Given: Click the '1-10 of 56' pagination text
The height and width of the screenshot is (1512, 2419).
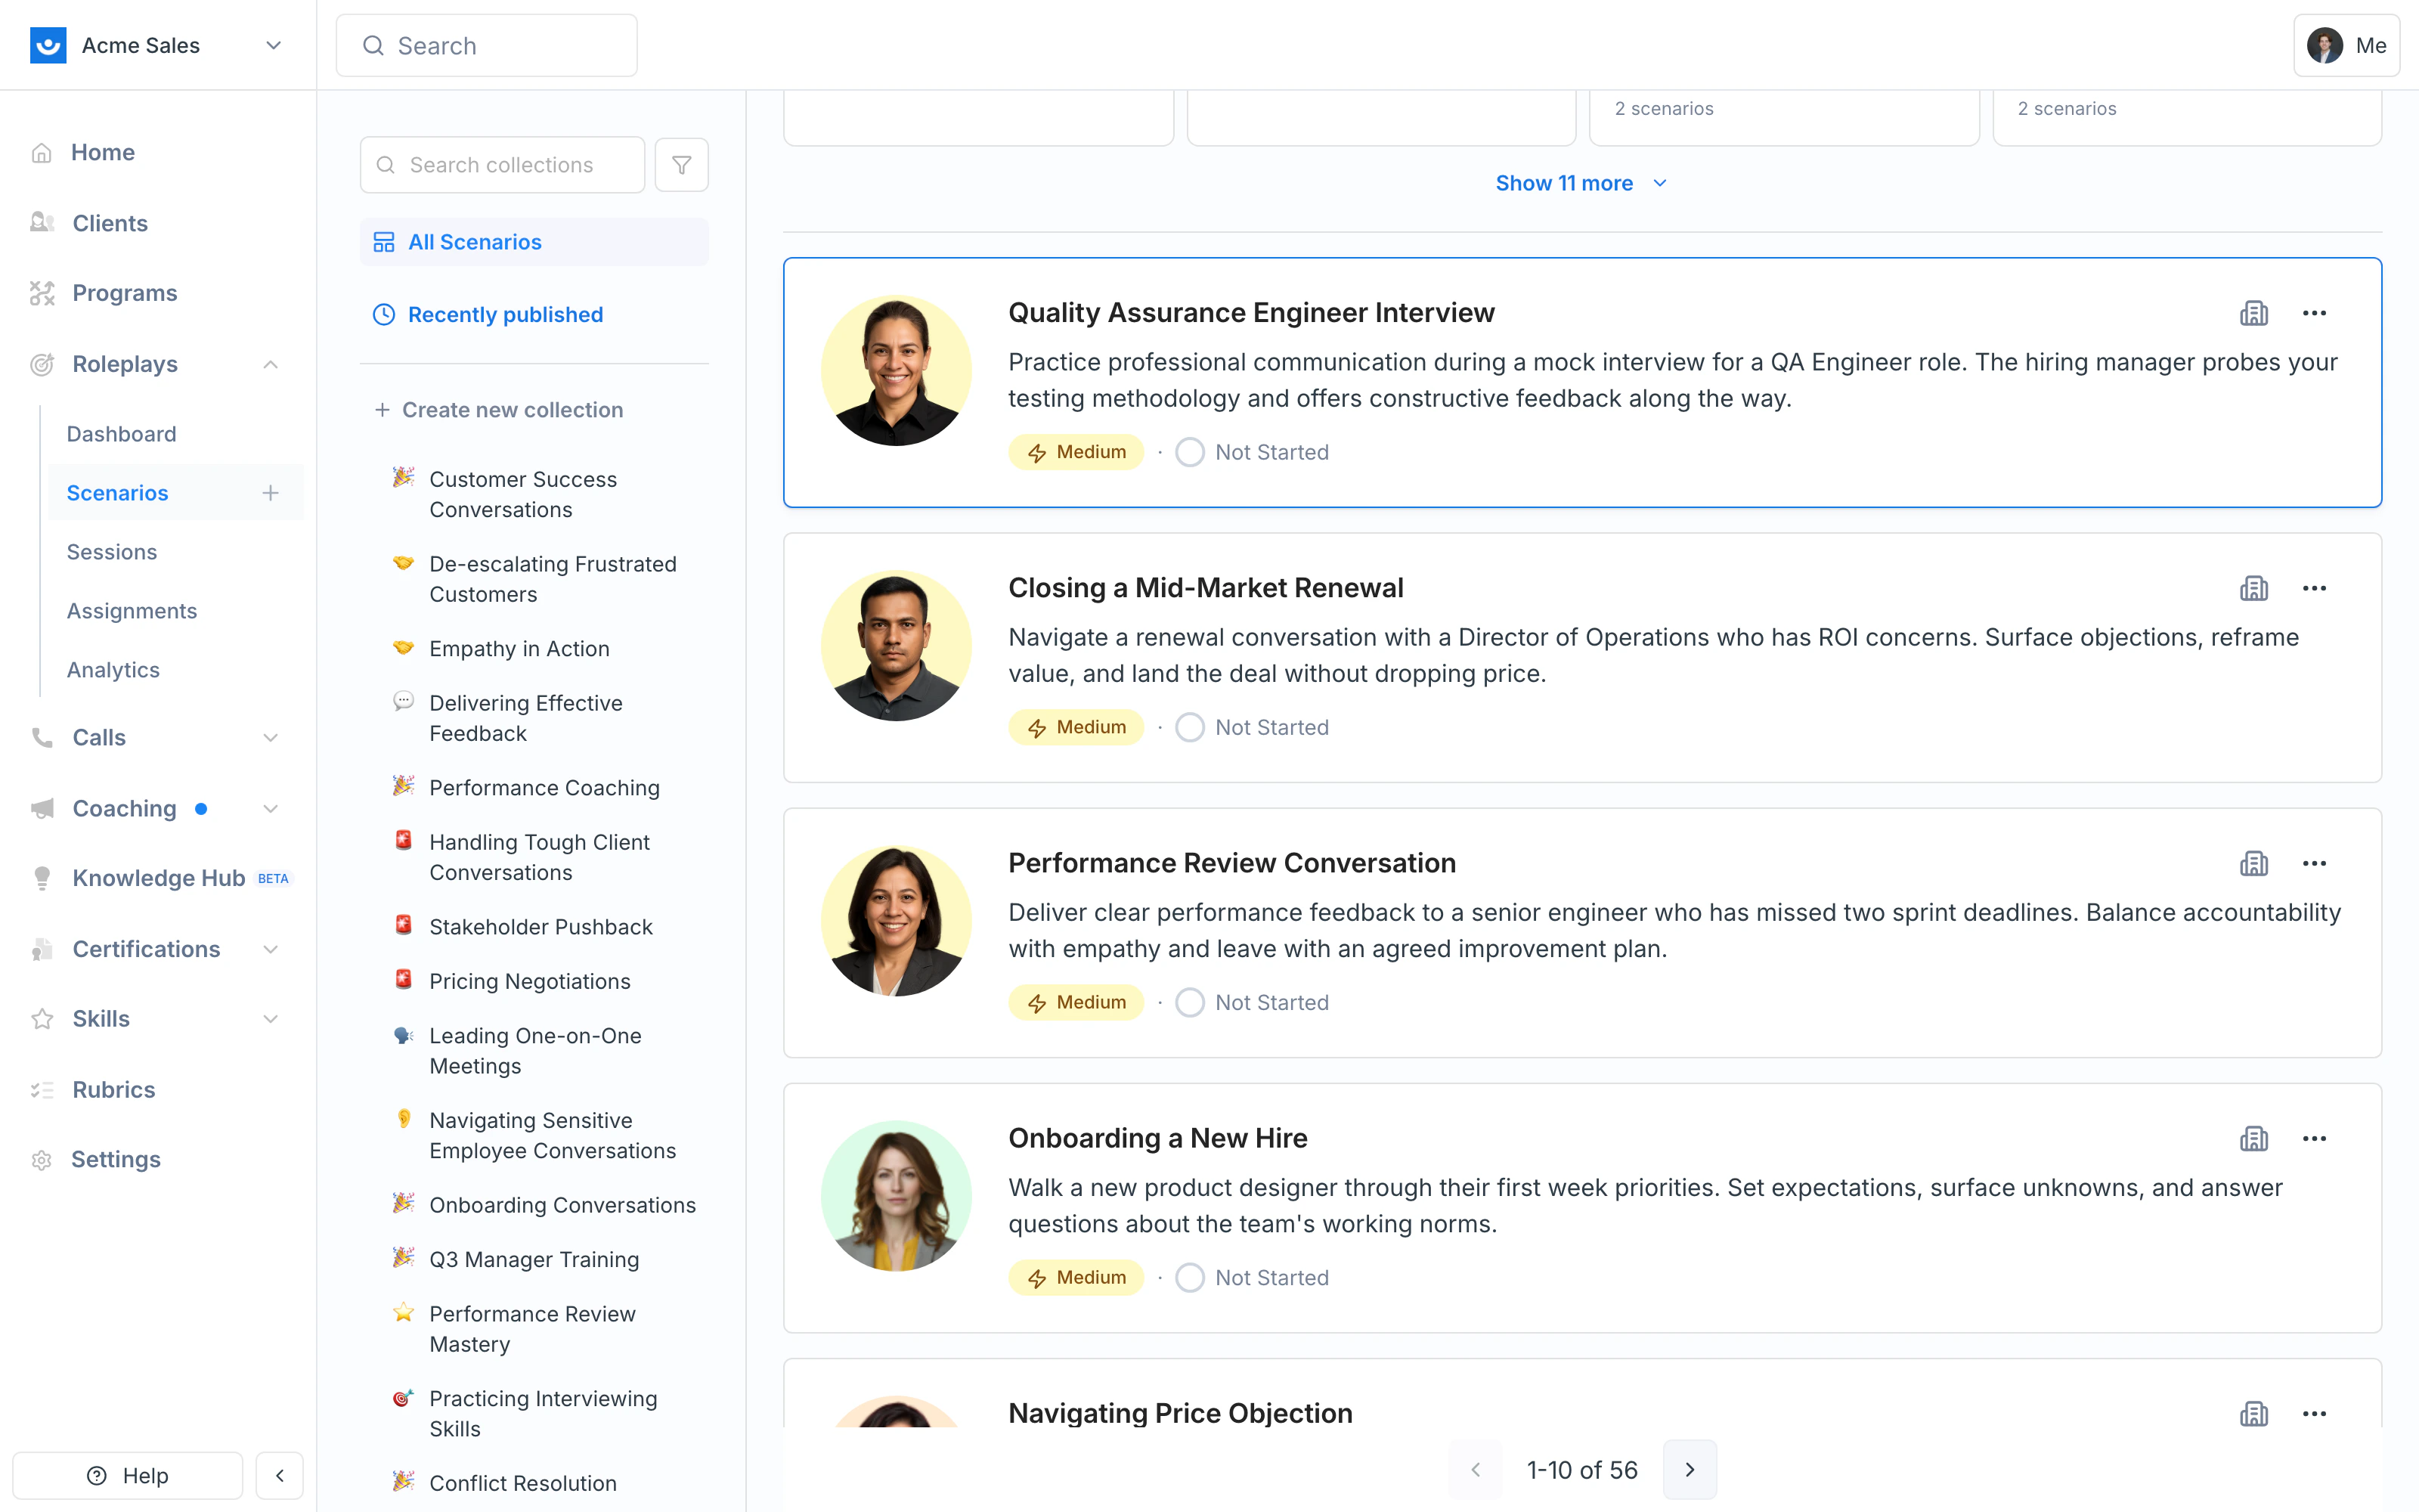Looking at the screenshot, I should pos(1582,1469).
